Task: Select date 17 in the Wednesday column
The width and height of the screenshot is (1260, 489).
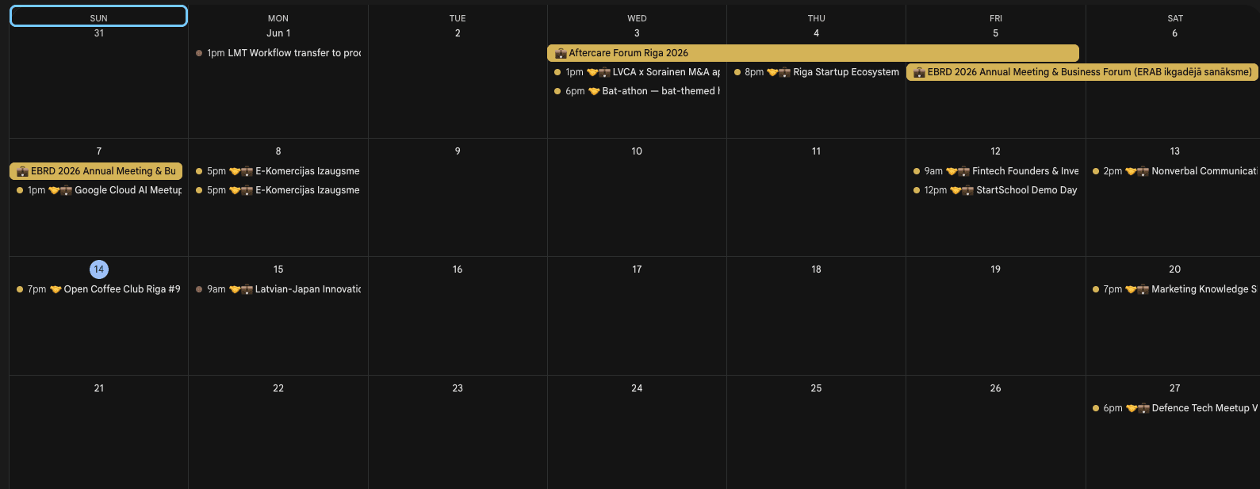Action: tap(637, 269)
